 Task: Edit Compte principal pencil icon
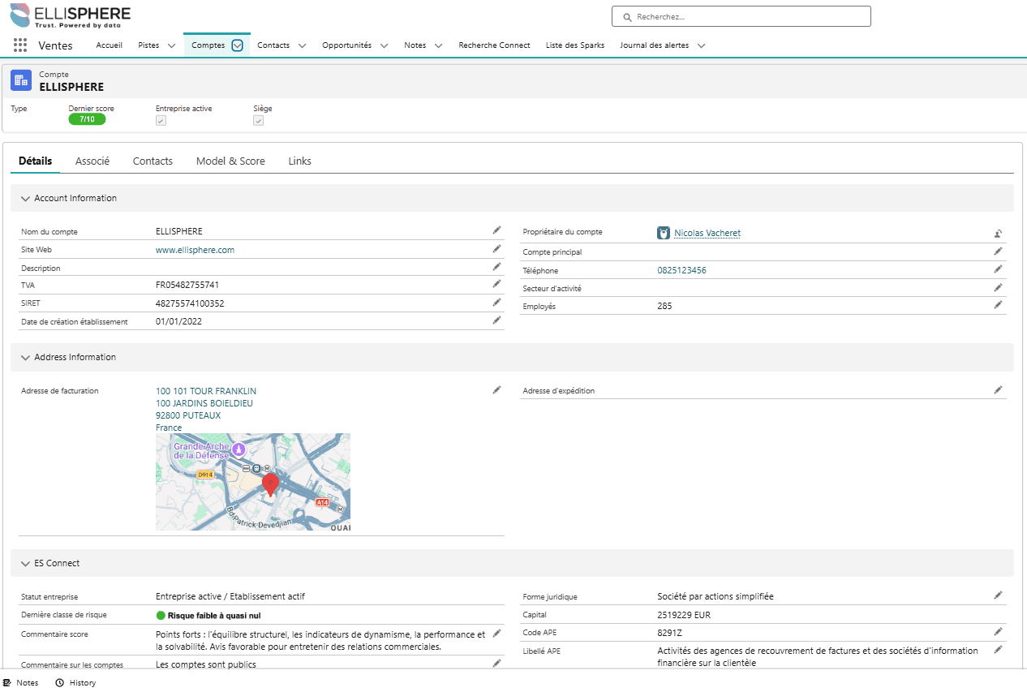pyautogui.click(x=999, y=251)
